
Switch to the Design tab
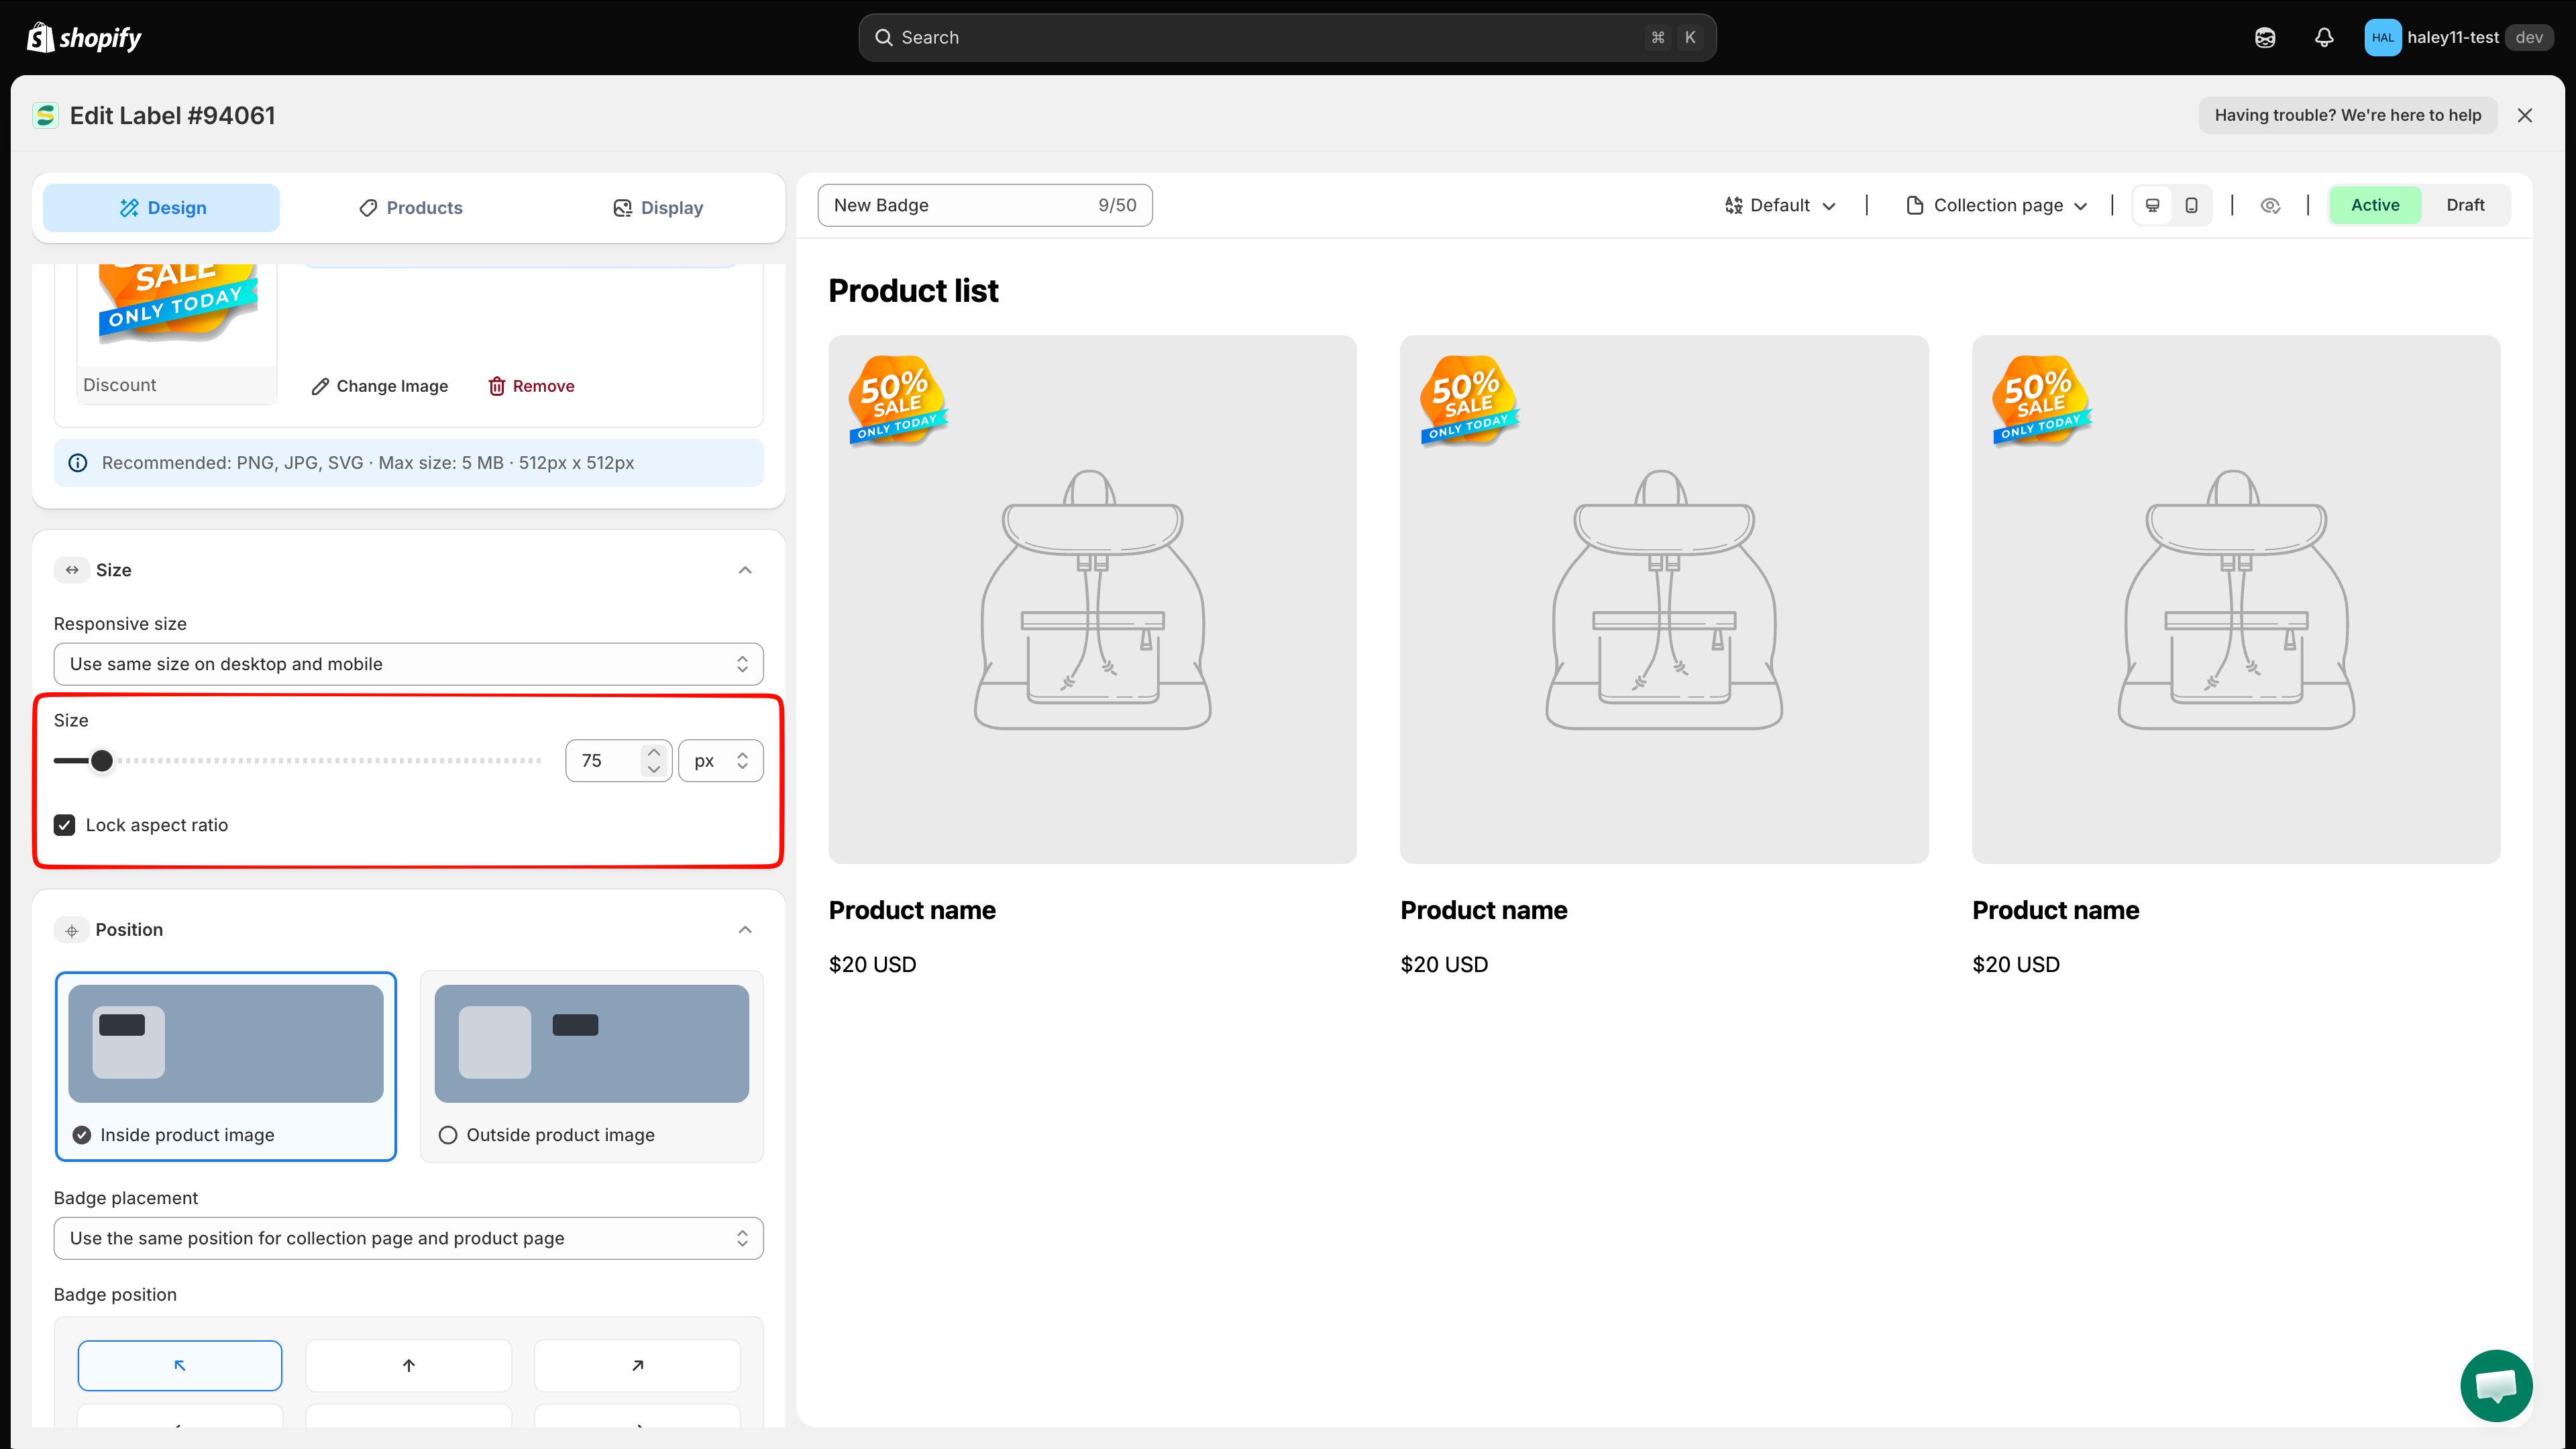click(161, 208)
